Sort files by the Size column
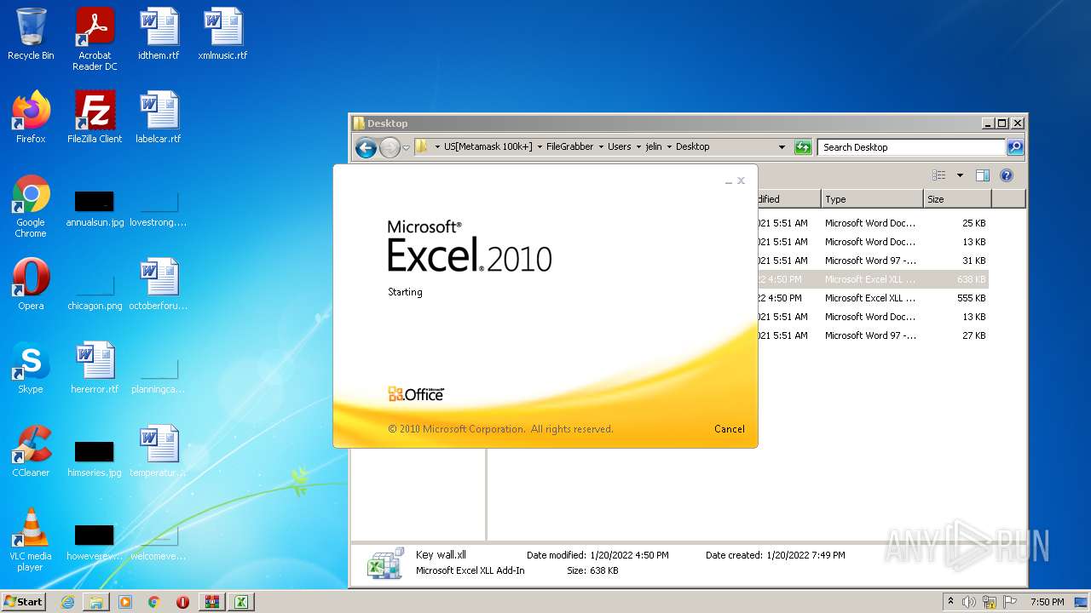1091x613 pixels. click(x=956, y=199)
